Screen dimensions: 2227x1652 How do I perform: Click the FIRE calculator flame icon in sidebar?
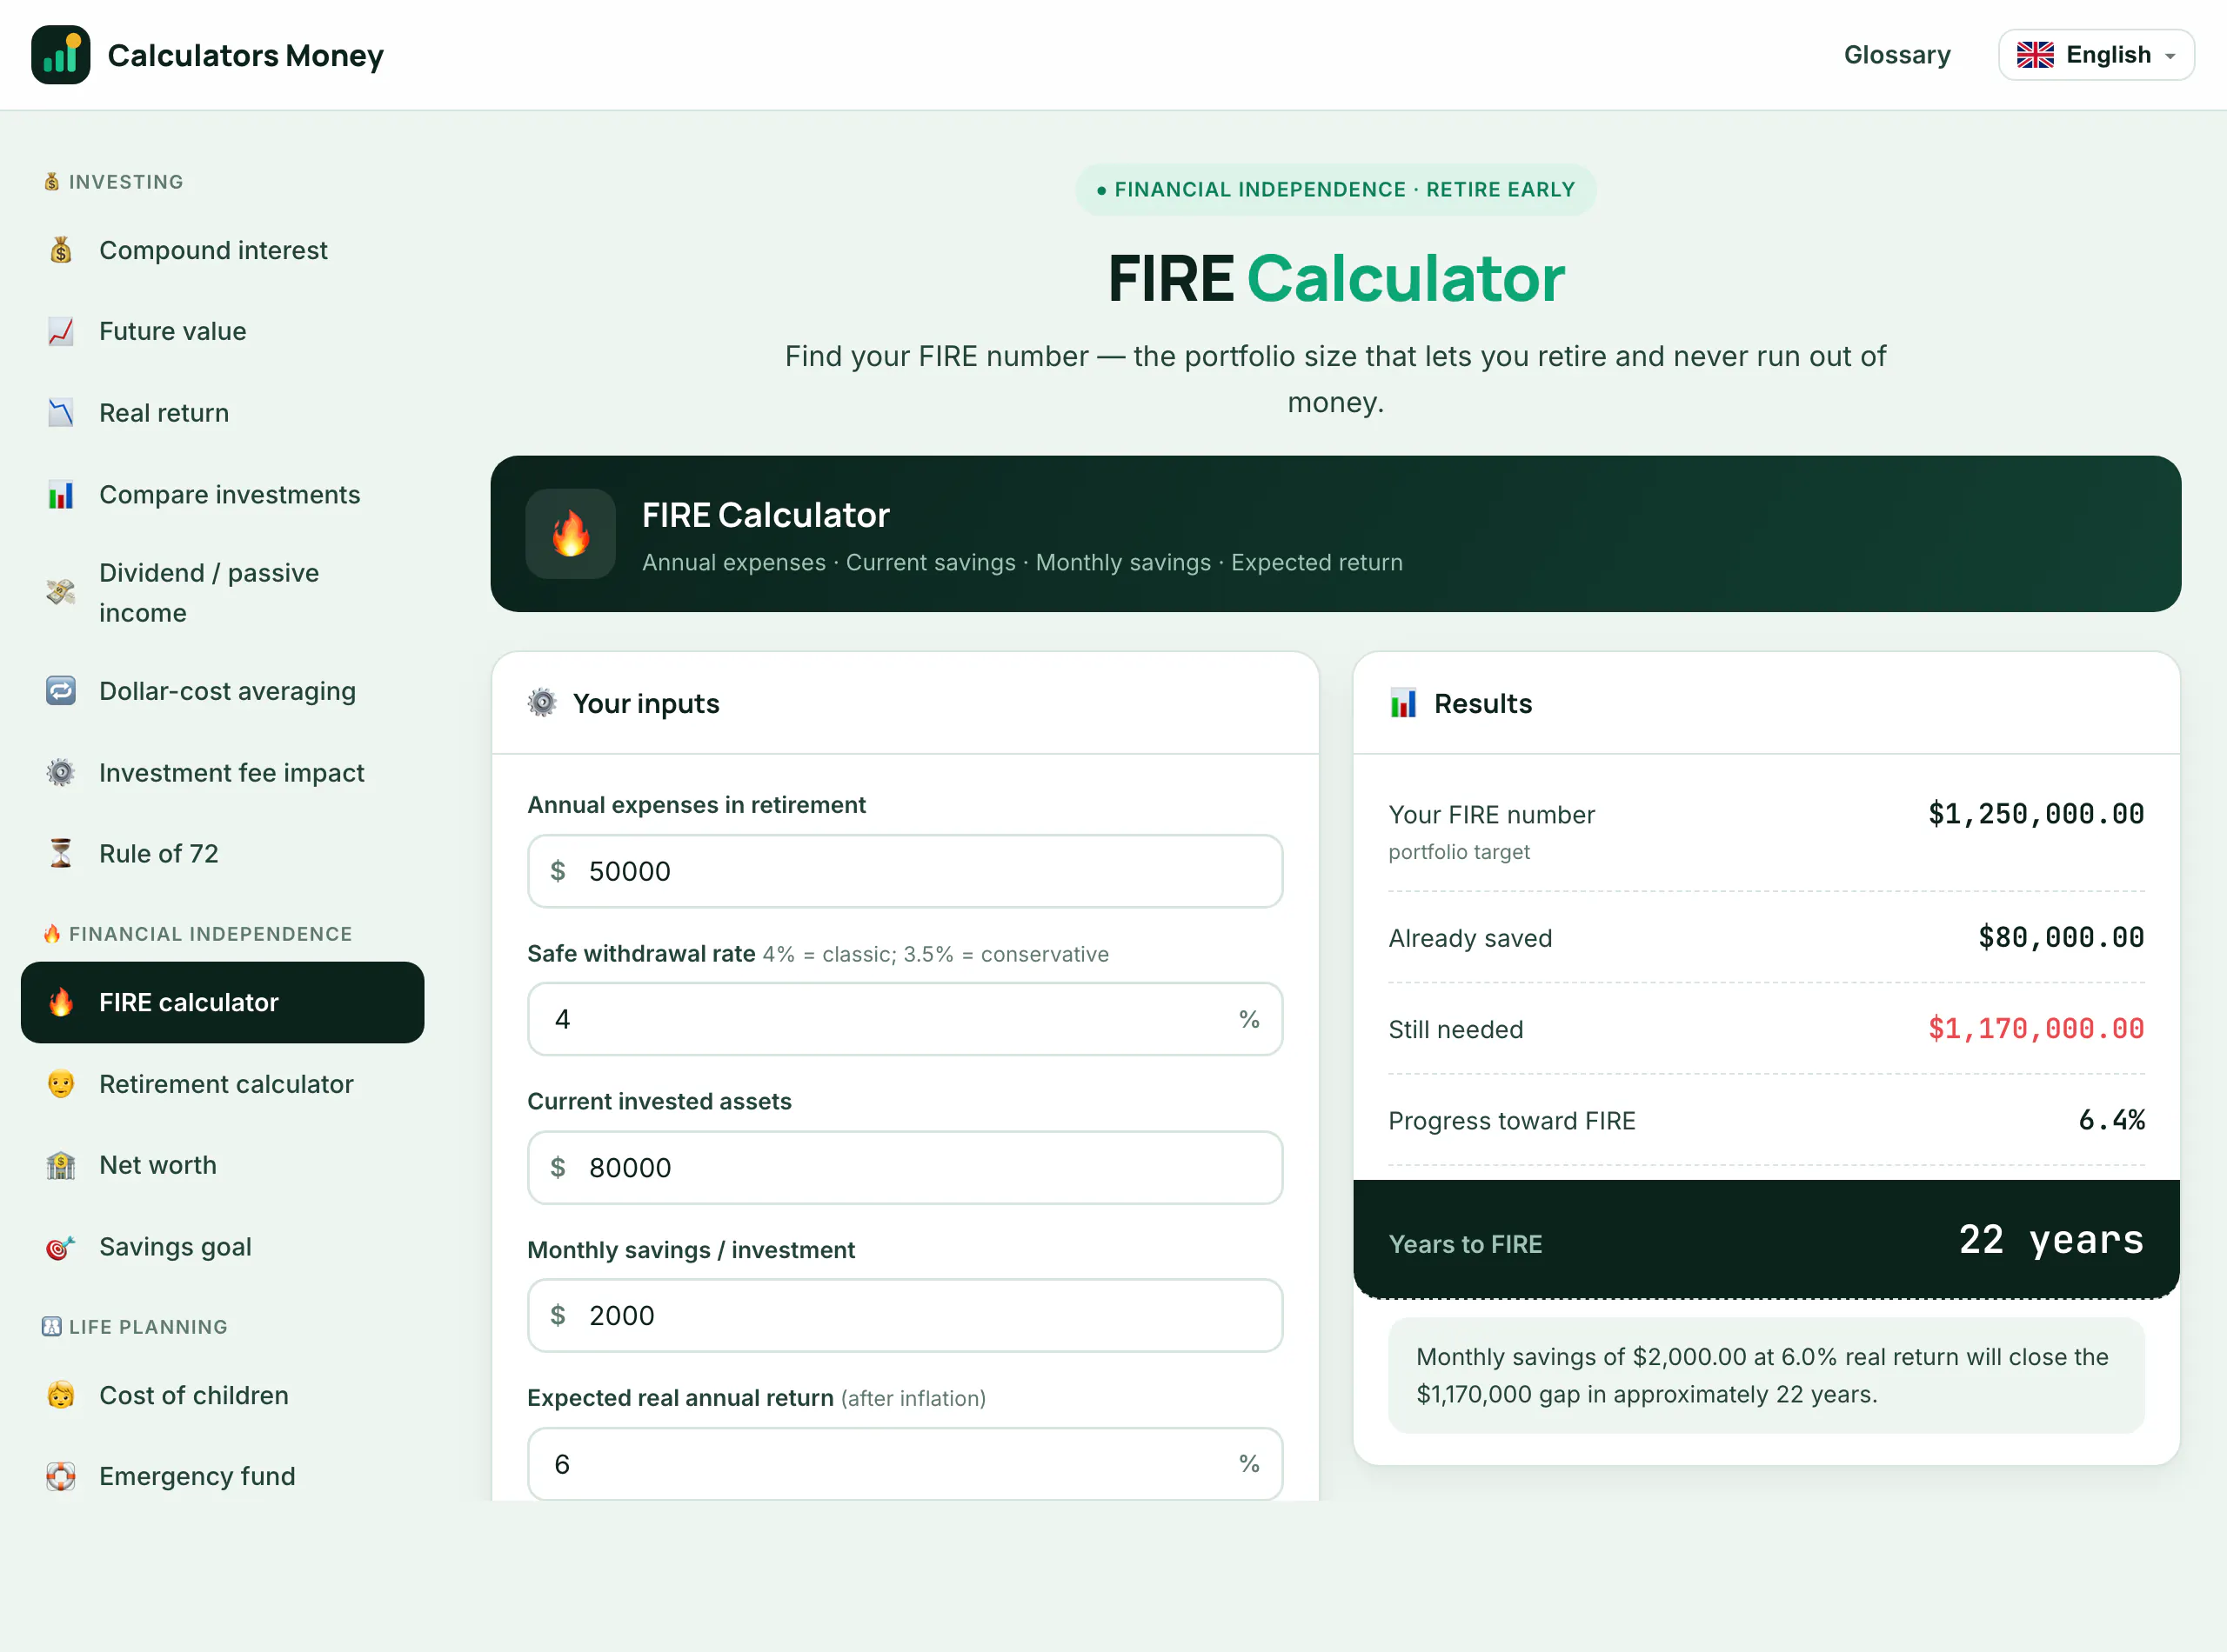(61, 1003)
